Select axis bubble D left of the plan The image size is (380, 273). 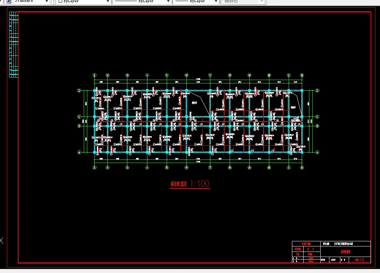[79, 90]
